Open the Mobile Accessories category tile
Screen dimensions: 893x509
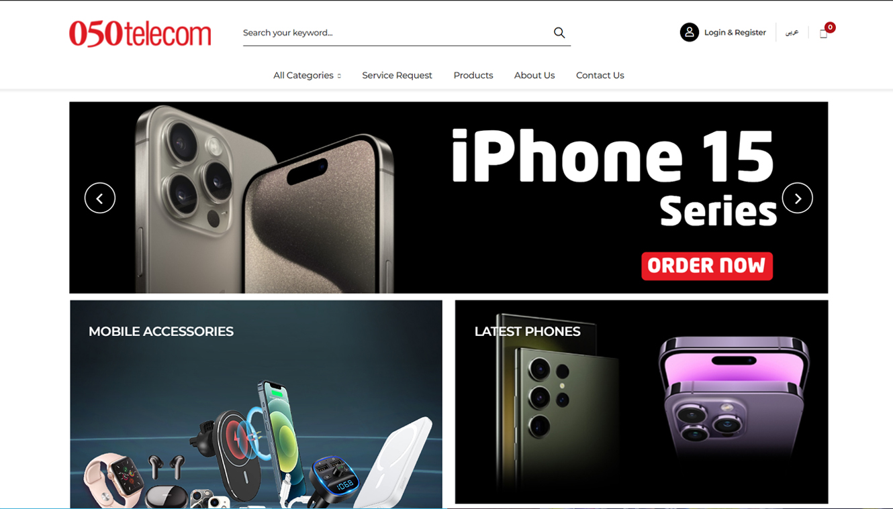256,404
